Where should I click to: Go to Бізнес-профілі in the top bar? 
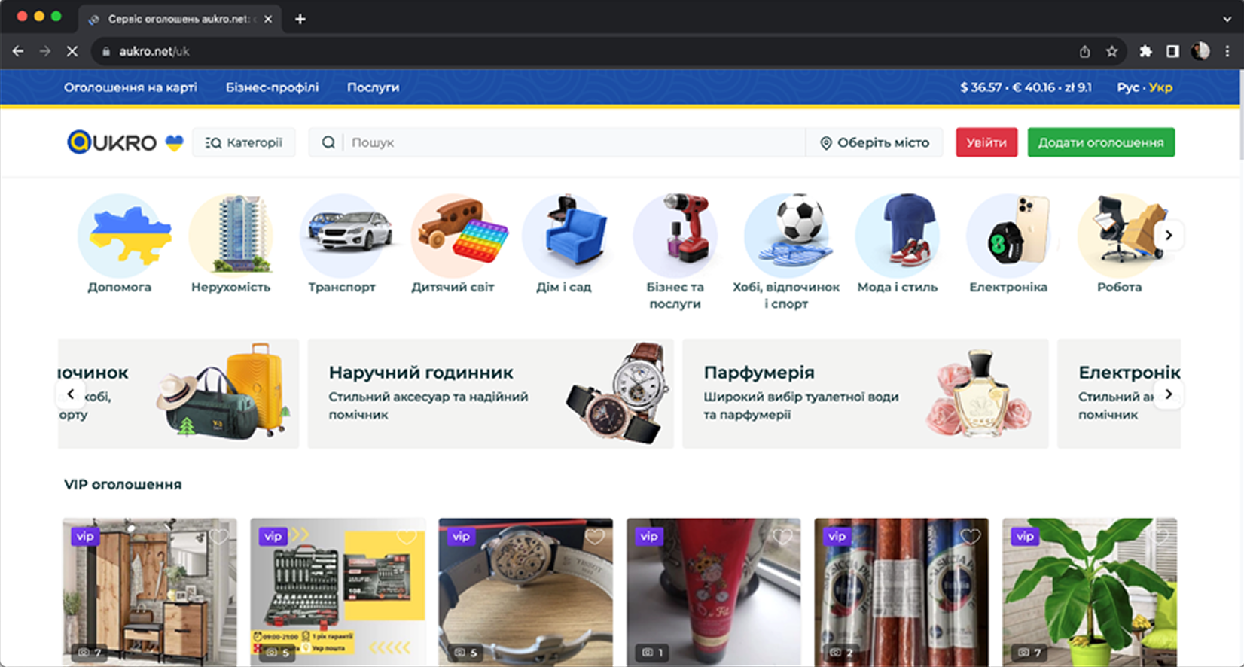click(272, 87)
